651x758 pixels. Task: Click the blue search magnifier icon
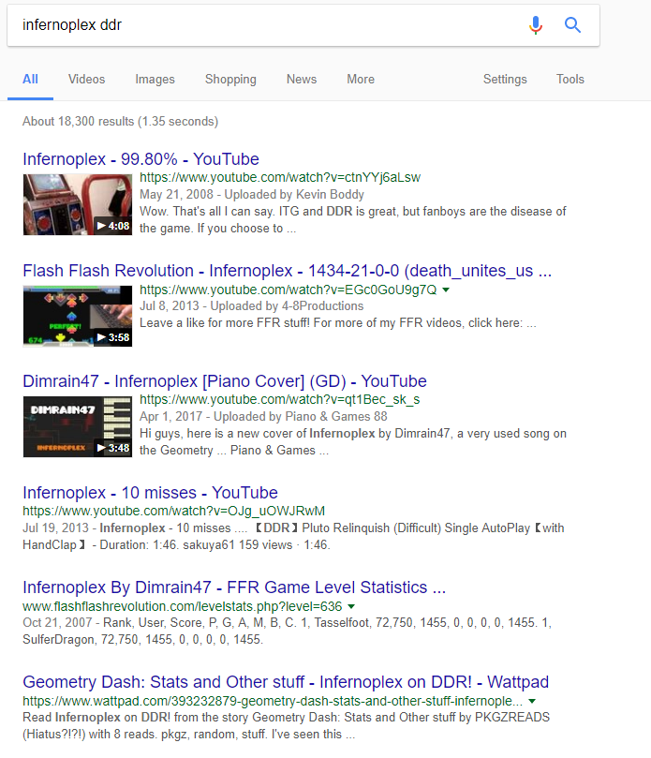click(572, 24)
